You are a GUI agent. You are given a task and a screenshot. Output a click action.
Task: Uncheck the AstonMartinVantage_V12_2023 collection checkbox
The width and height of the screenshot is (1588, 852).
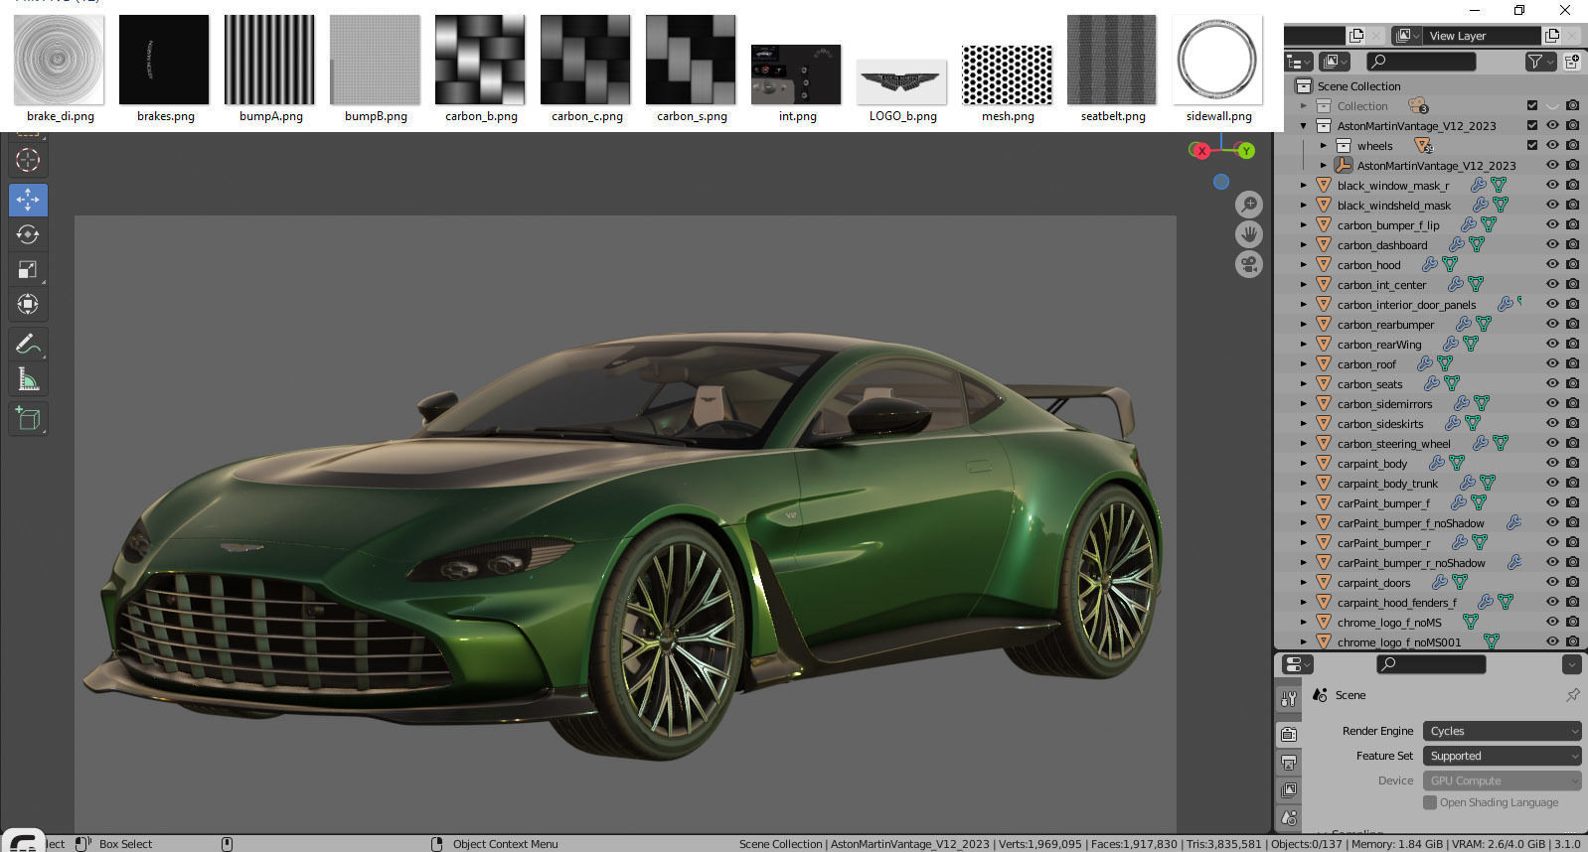point(1532,125)
